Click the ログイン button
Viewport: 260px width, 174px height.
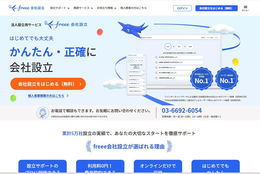click(183, 8)
